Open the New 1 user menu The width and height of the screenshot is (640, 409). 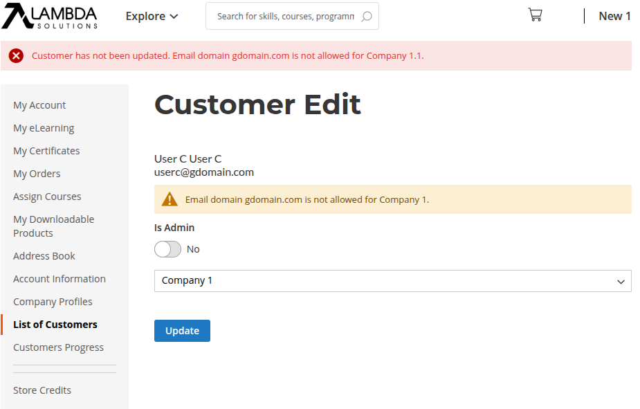(x=614, y=17)
